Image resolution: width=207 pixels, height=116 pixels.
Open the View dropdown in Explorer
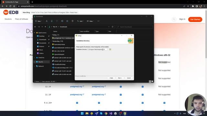click(91, 21)
